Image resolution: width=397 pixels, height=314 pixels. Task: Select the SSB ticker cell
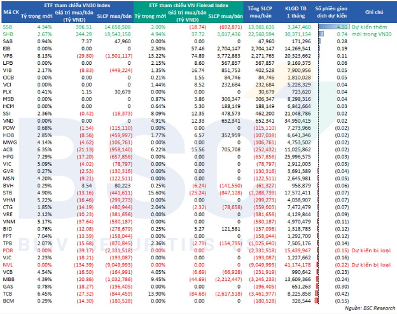tap(9, 26)
